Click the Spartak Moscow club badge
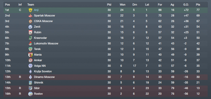The width and height of the screenshot is (211, 99). (30, 15)
